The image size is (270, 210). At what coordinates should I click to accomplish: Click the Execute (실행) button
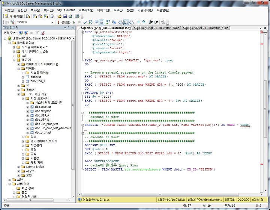click(x=64, y=22)
